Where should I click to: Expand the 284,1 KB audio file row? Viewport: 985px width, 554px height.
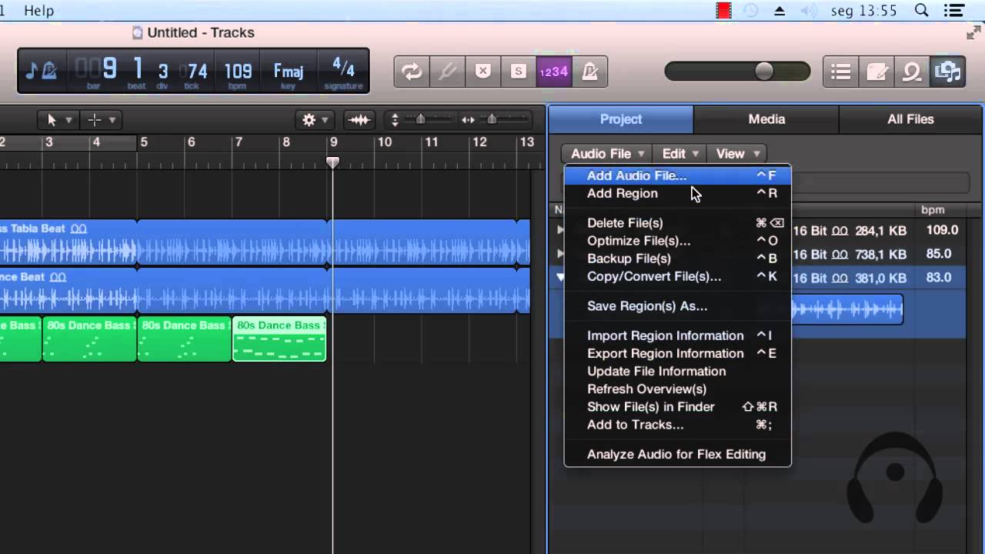click(x=560, y=230)
